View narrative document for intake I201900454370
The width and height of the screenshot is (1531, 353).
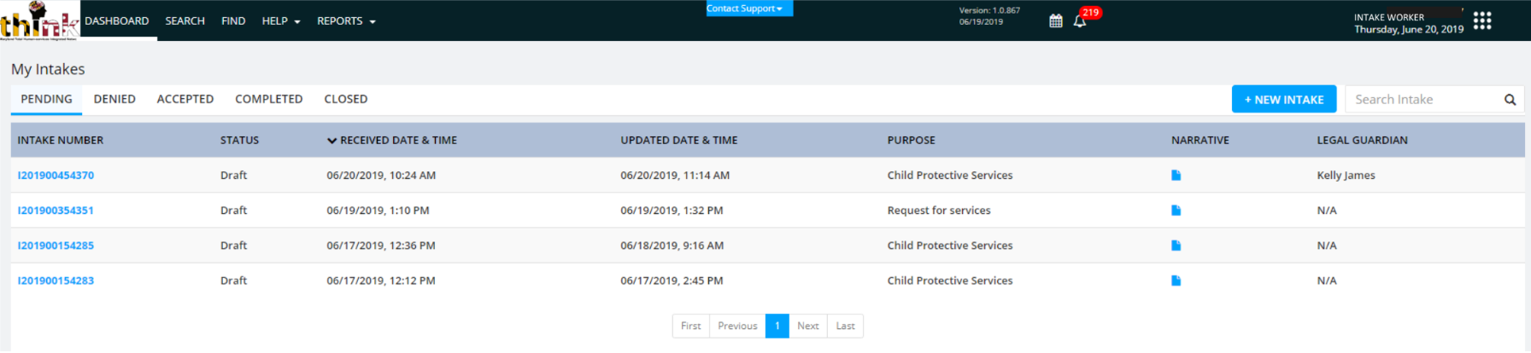point(1176,176)
